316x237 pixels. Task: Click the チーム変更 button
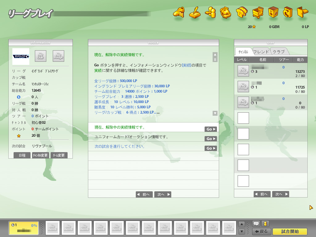59,155
